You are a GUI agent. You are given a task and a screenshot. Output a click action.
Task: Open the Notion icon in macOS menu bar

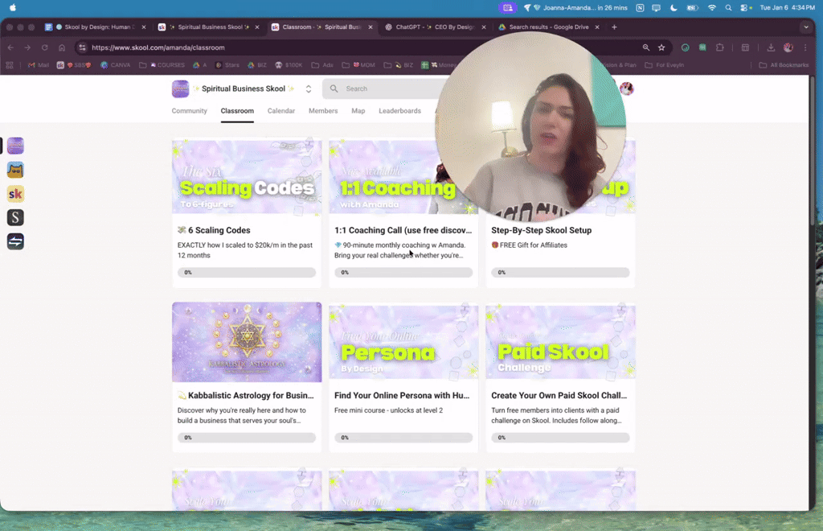[x=640, y=8]
